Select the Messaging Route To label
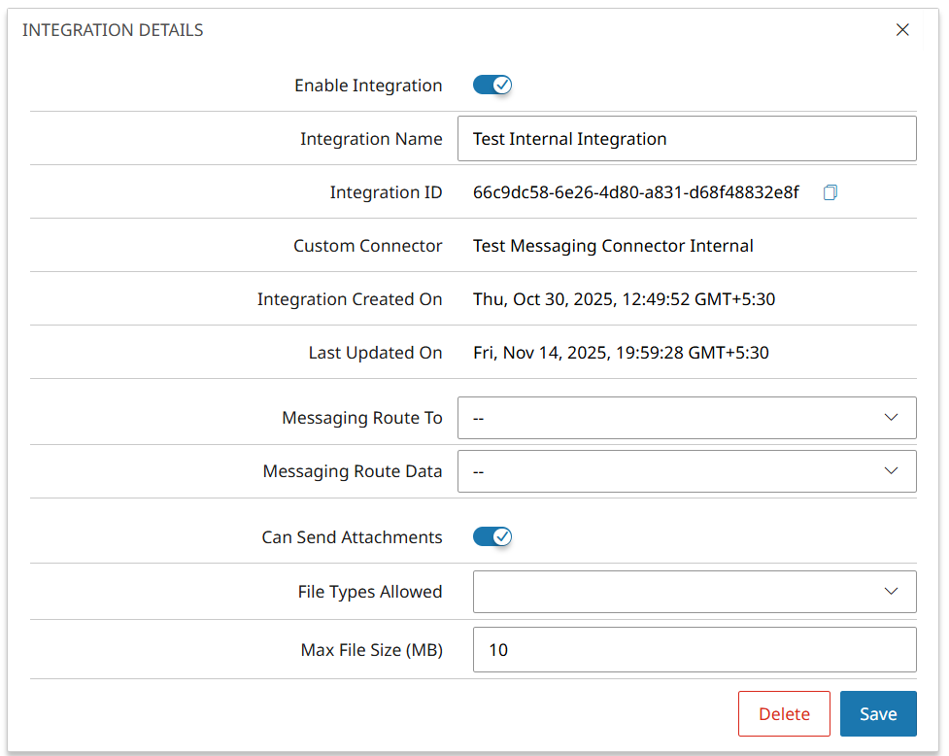 click(362, 418)
